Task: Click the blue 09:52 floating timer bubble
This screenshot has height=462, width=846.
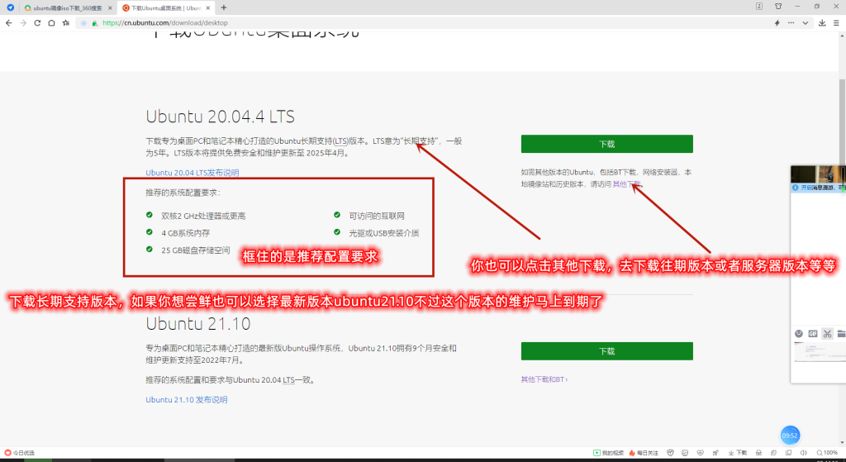Action: click(x=790, y=435)
